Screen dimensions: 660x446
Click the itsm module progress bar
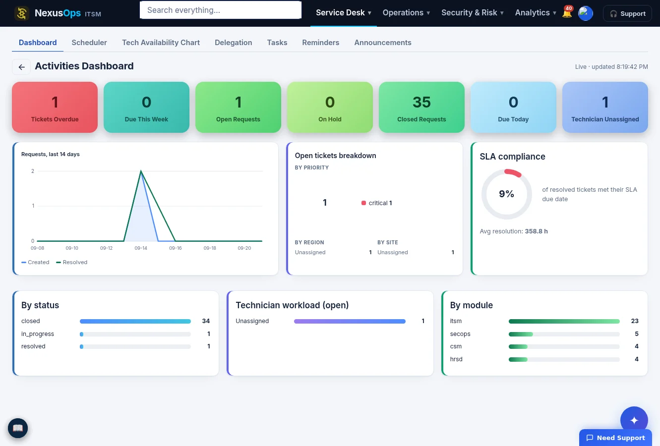(564, 321)
